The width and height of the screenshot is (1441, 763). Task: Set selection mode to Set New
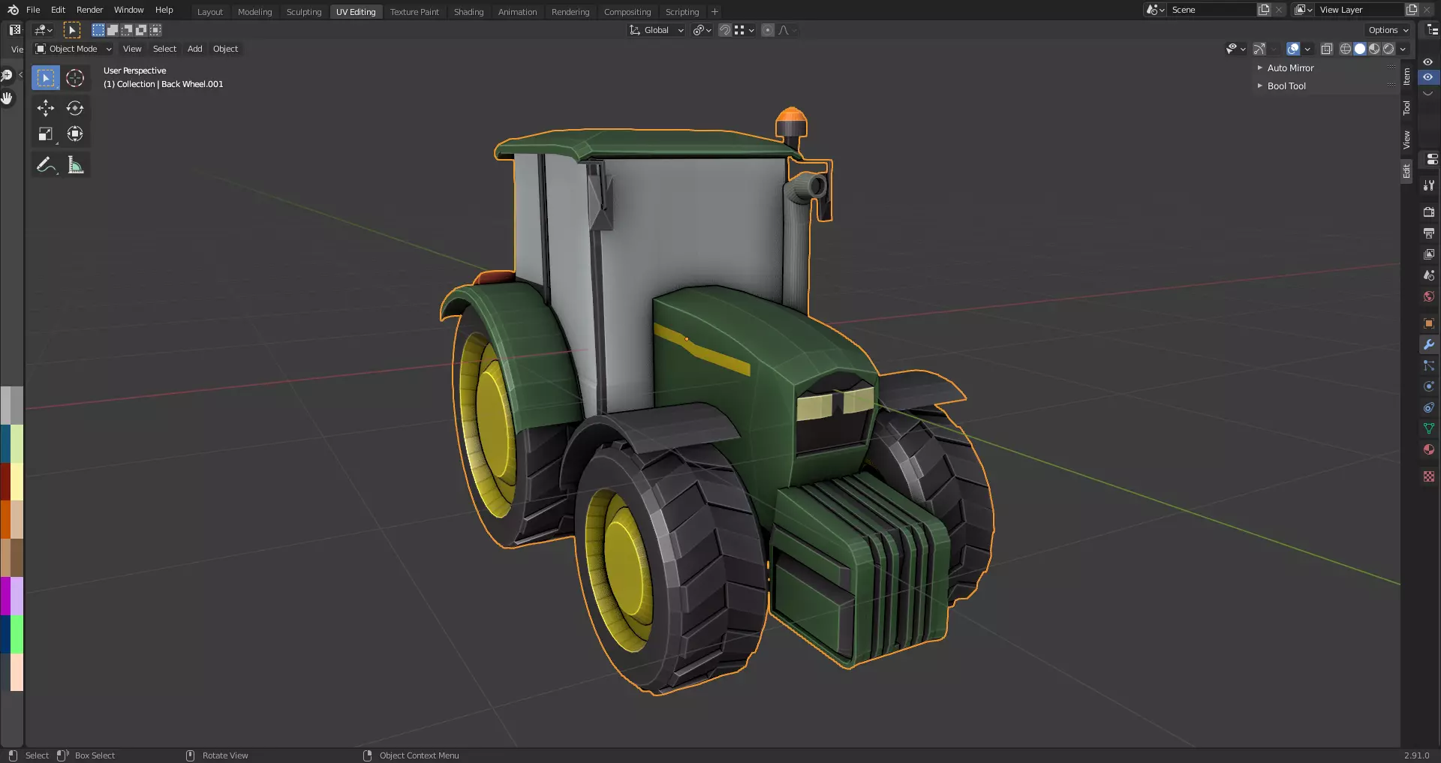click(x=98, y=30)
